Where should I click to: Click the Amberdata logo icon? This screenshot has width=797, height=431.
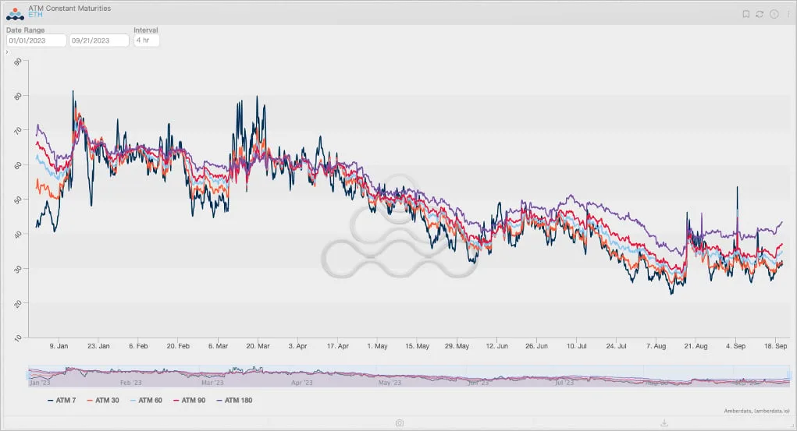point(15,14)
